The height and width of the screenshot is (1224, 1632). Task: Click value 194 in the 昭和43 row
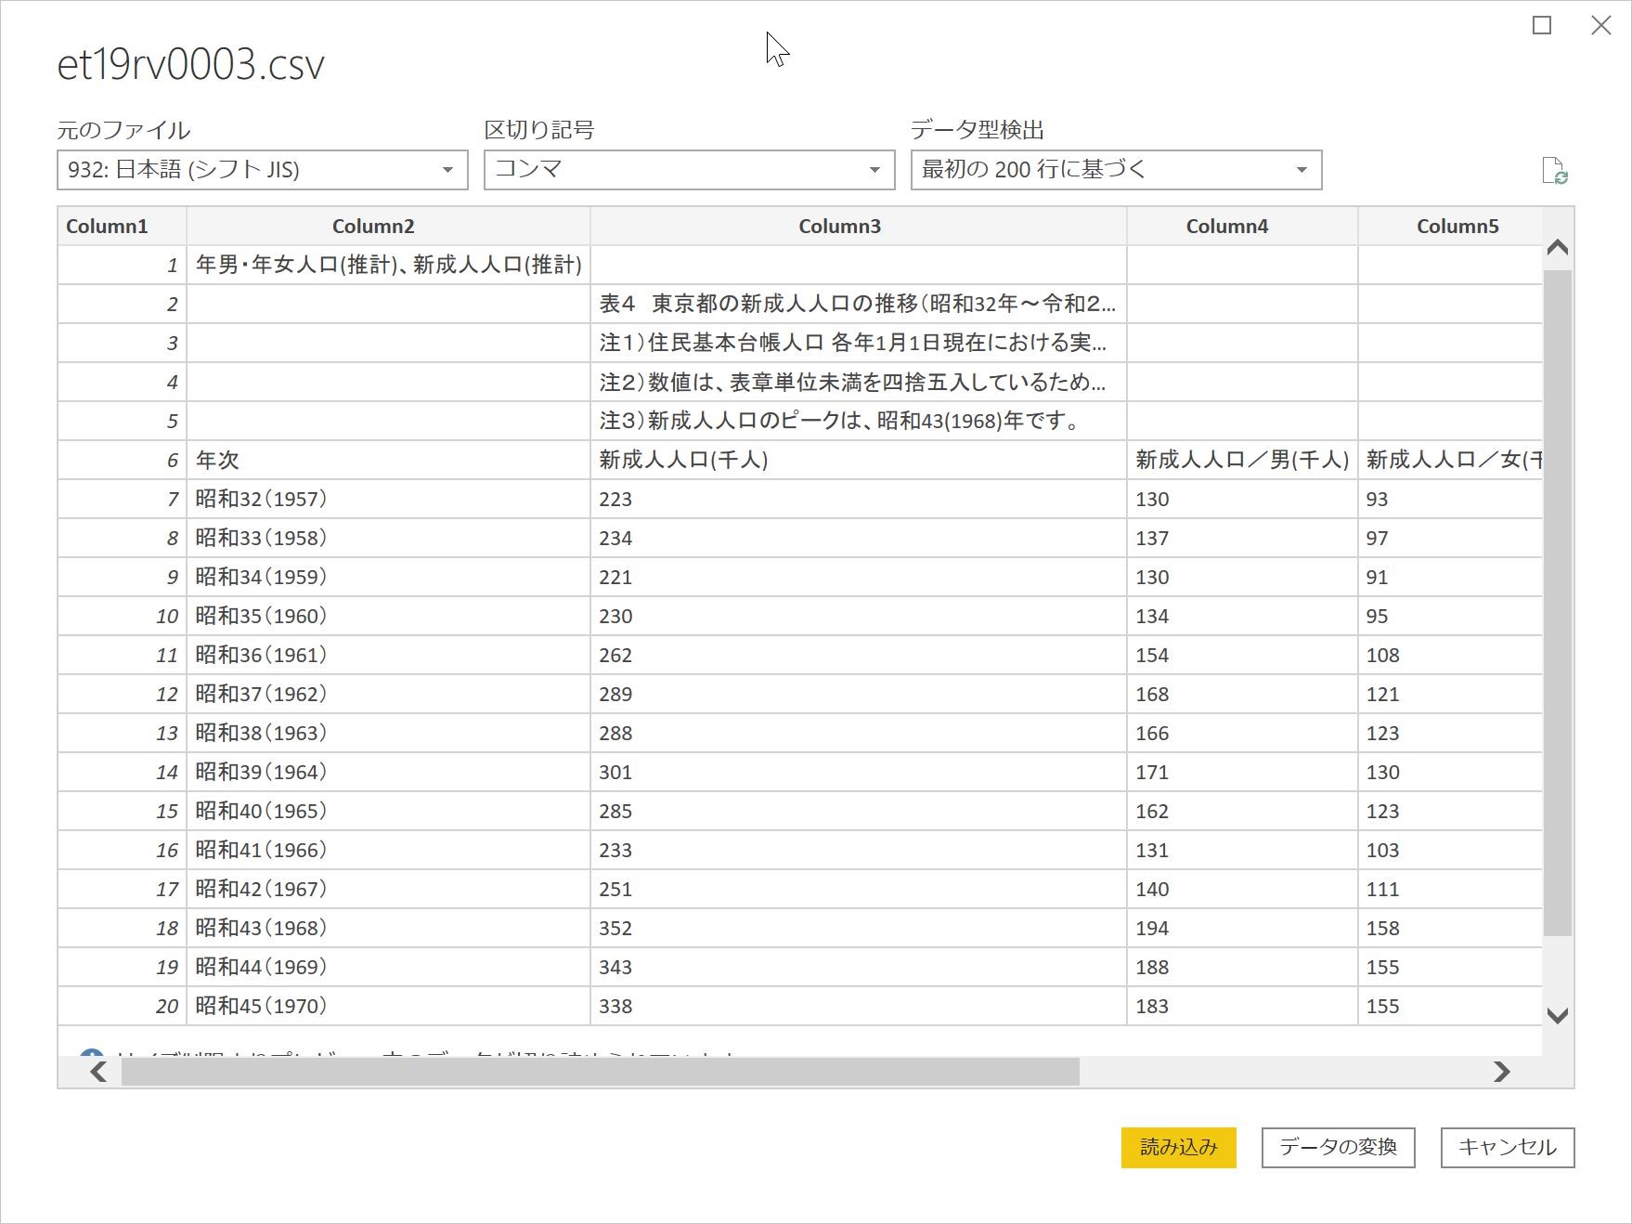point(1242,929)
